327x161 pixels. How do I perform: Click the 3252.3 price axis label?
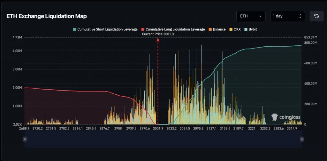tap(265, 128)
